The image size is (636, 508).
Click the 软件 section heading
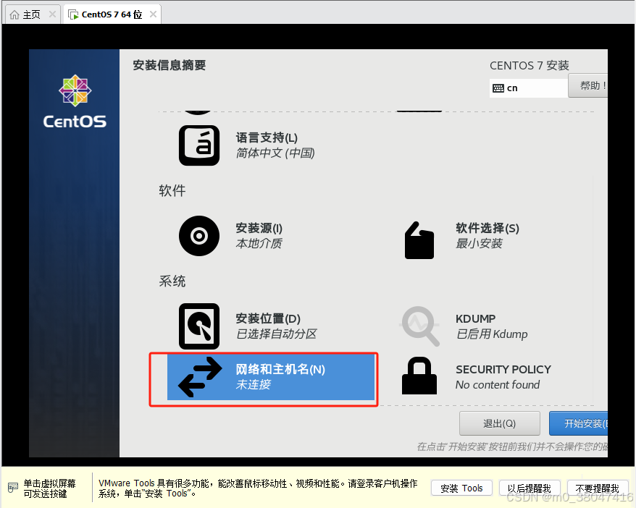(x=172, y=190)
